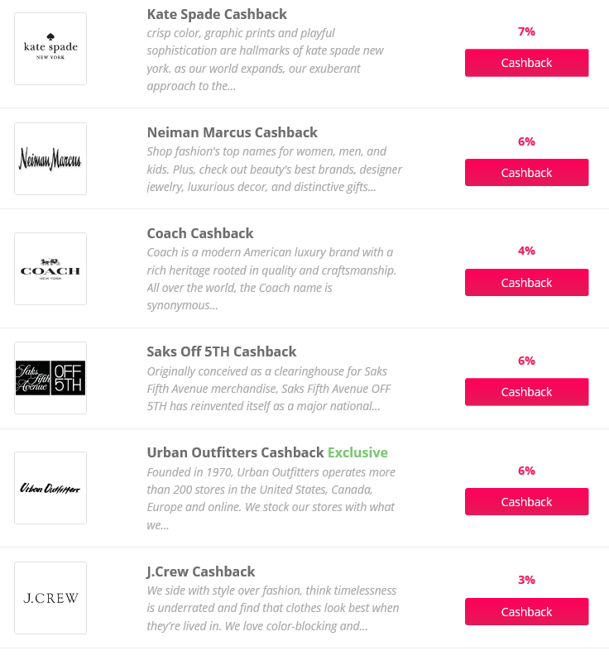Open Kate Spade Cashback title link
This screenshot has width=609, height=660.
pyautogui.click(x=217, y=14)
